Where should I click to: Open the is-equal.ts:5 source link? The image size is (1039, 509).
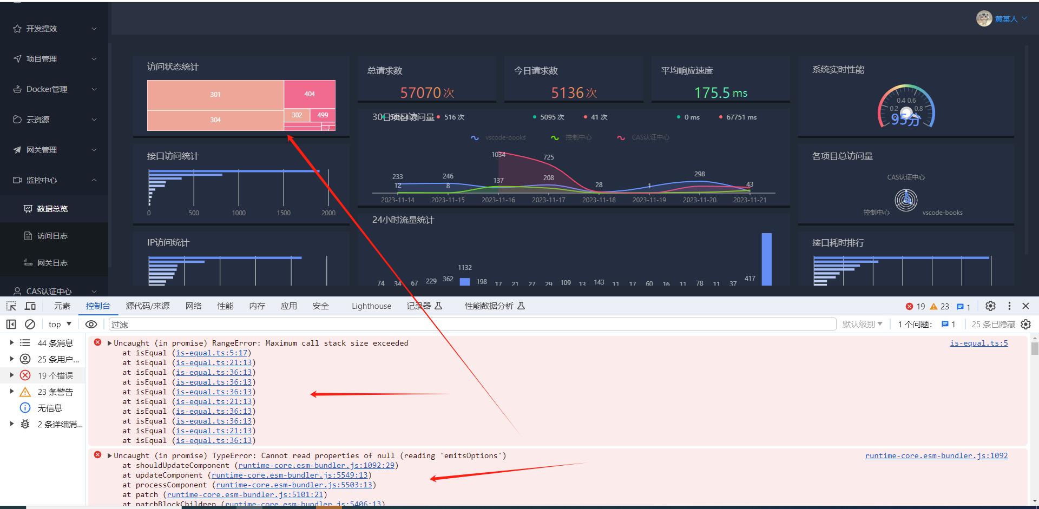click(979, 342)
